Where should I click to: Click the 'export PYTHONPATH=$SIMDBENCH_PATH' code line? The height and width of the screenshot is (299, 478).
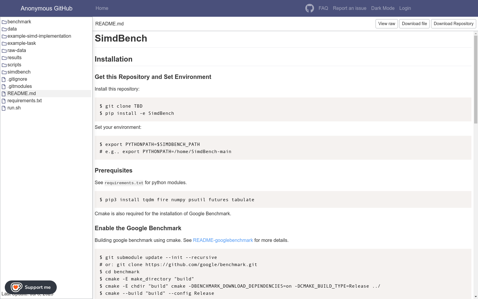coord(150,144)
